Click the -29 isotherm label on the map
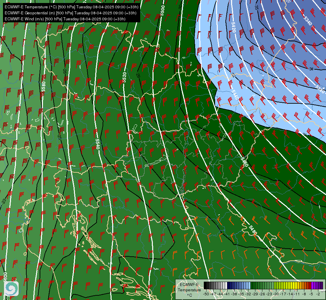 [x=138, y=75]
